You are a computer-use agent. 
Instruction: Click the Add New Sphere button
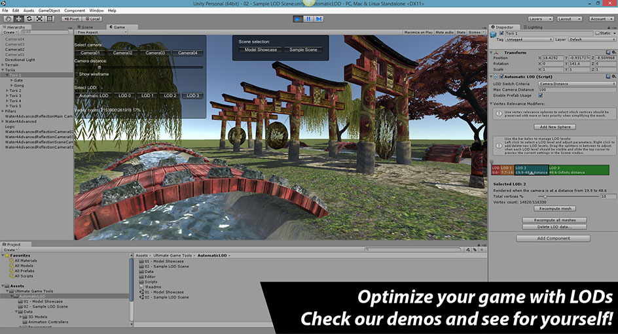555,127
